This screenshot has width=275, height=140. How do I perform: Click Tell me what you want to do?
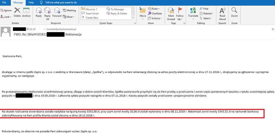pyautogui.click(x=58, y=3)
